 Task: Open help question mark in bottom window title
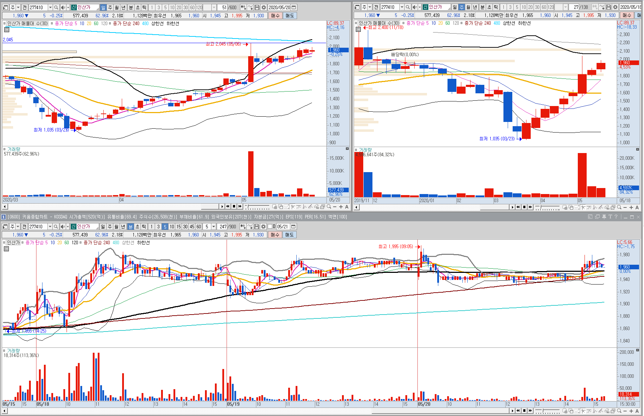click(x=616, y=217)
